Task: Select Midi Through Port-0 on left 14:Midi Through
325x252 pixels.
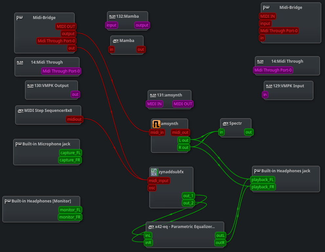Action: tap(61, 71)
